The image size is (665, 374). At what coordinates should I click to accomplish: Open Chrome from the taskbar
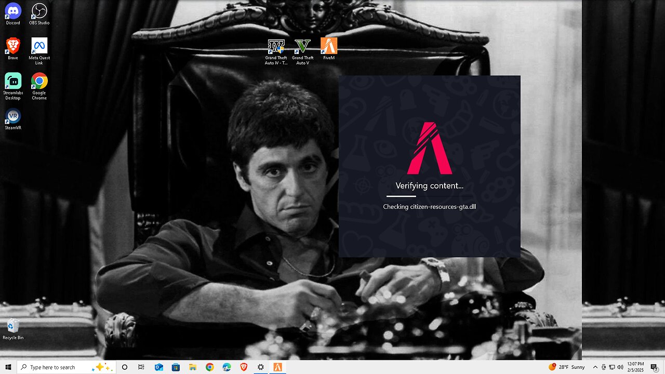209,367
